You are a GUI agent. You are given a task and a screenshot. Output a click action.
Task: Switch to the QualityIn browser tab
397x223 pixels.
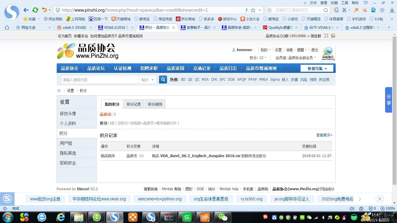pos(280,28)
